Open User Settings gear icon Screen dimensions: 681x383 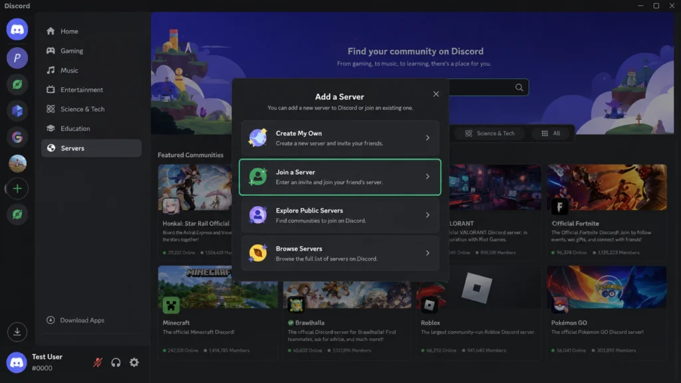coord(134,362)
